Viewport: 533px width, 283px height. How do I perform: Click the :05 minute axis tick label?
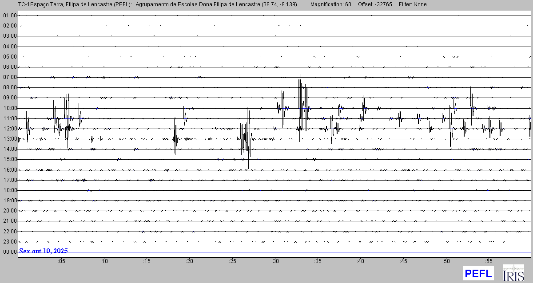(61, 261)
